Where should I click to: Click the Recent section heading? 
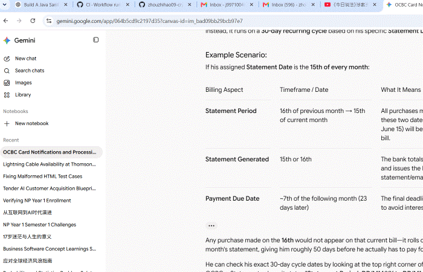pos(11,140)
